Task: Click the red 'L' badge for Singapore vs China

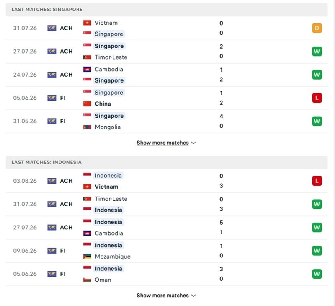Action: [317, 98]
